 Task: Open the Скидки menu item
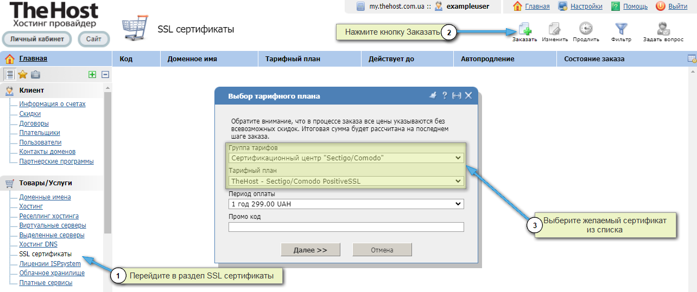tap(30, 114)
